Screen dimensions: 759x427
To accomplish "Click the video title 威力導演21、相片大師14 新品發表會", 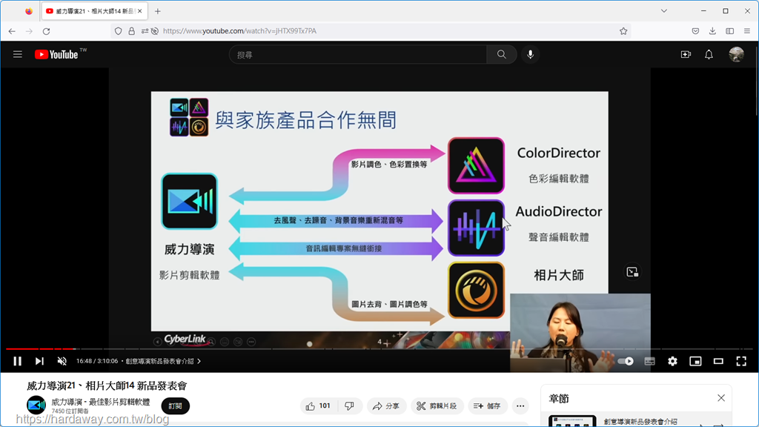I will point(107,385).
